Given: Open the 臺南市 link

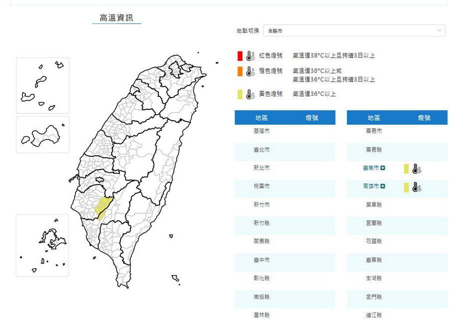Looking at the screenshot, I should [x=371, y=168].
